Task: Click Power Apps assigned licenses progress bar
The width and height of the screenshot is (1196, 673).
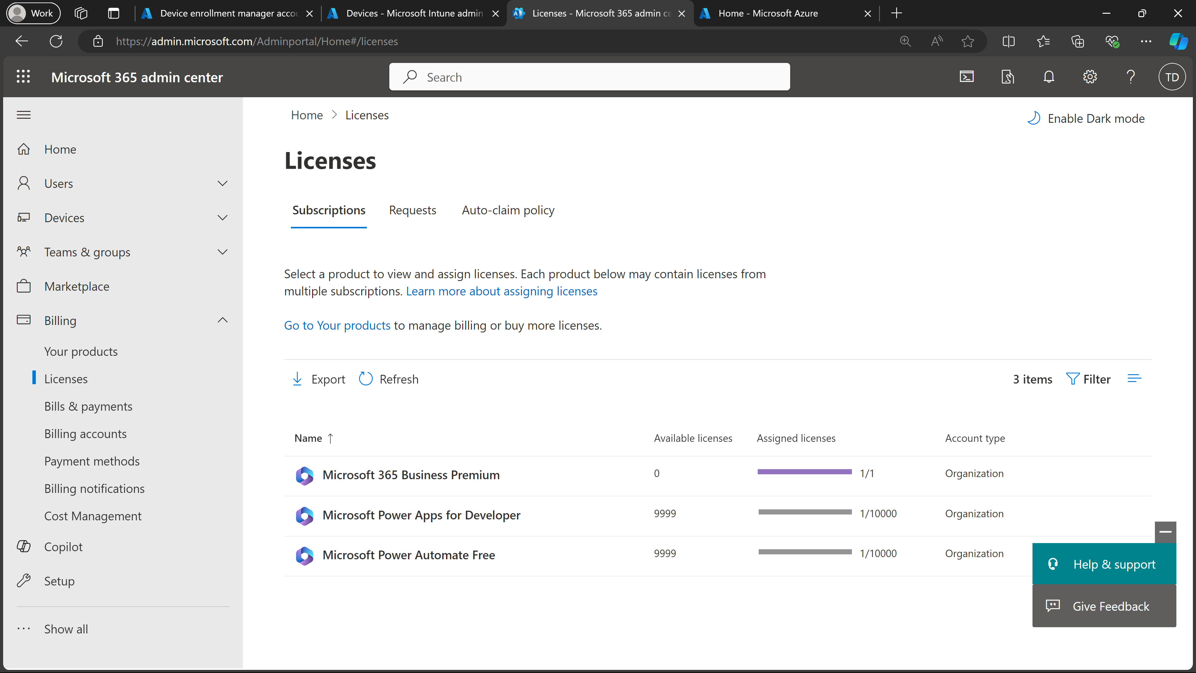Action: pyautogui.click(x=804, y=512)
